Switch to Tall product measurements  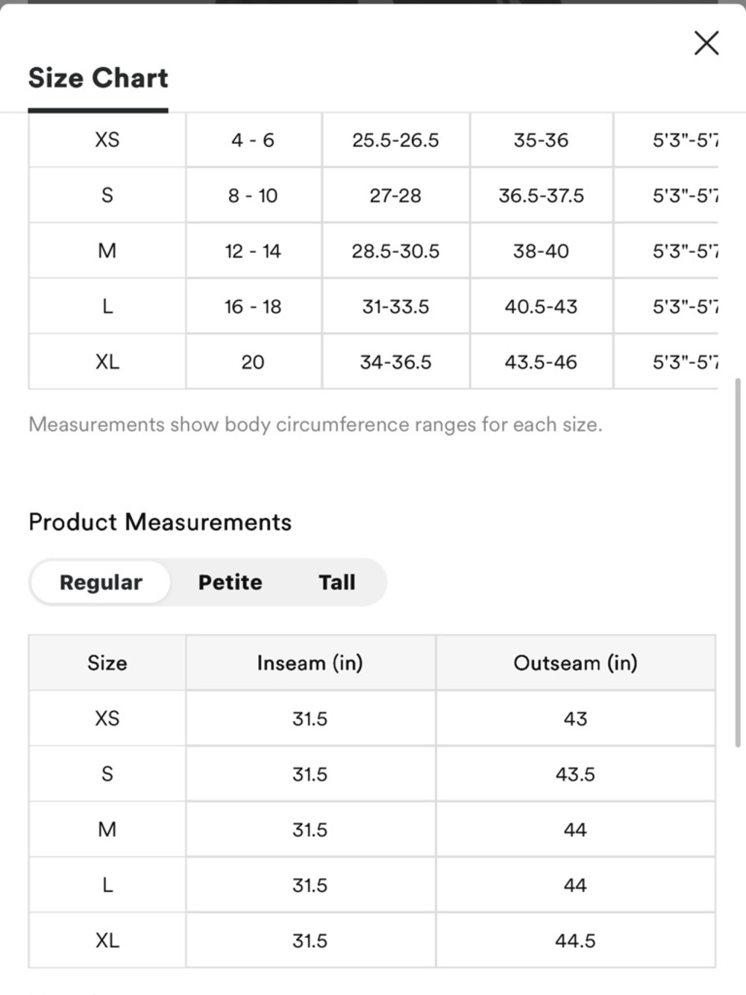click(x=336, y=582)
